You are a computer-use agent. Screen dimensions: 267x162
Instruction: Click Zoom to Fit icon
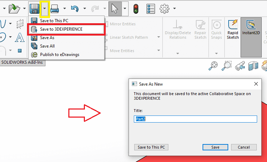pos(213,66)
